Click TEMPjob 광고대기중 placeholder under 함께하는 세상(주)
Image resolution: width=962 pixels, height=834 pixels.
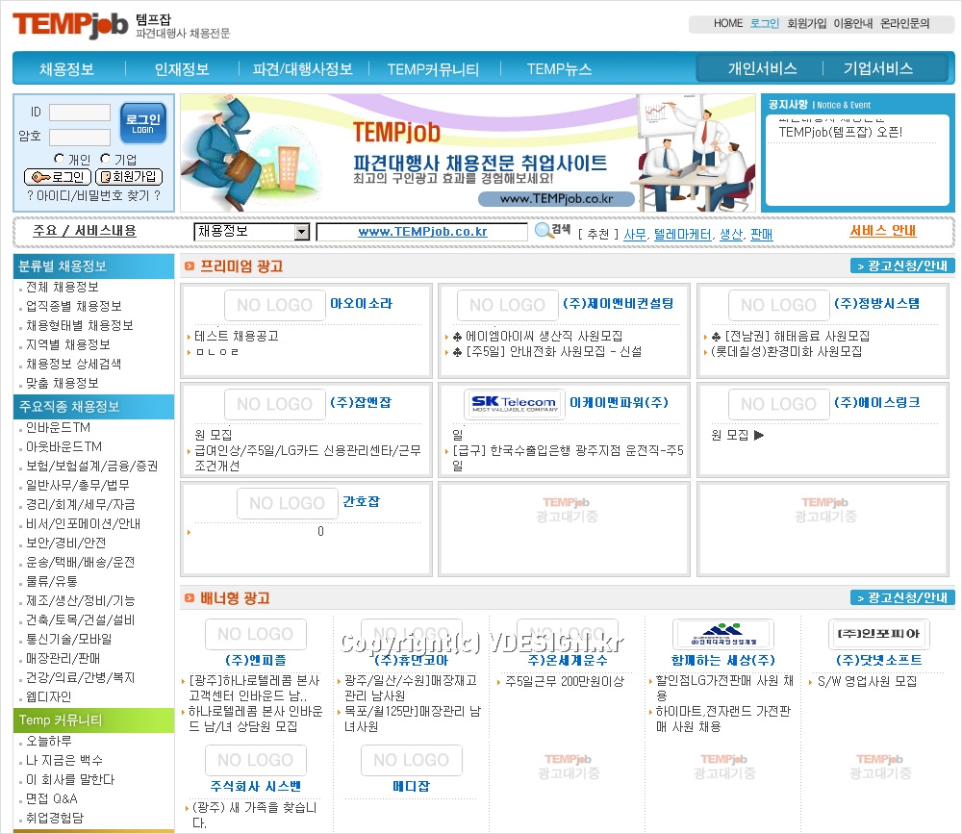pos(724,767)
